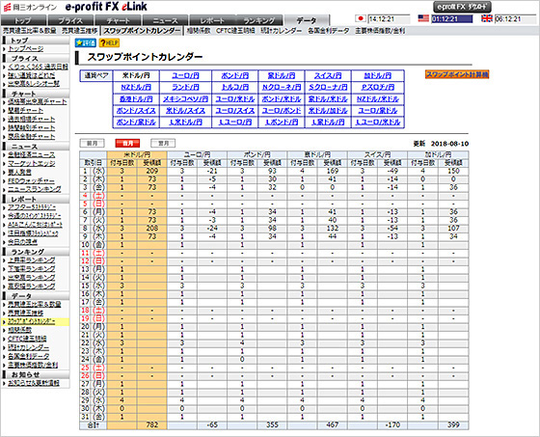Viewport: 540px width, 437px height.
Task: Select the NZドル/米ドル currency pair link
Action: tap(378, 99)
